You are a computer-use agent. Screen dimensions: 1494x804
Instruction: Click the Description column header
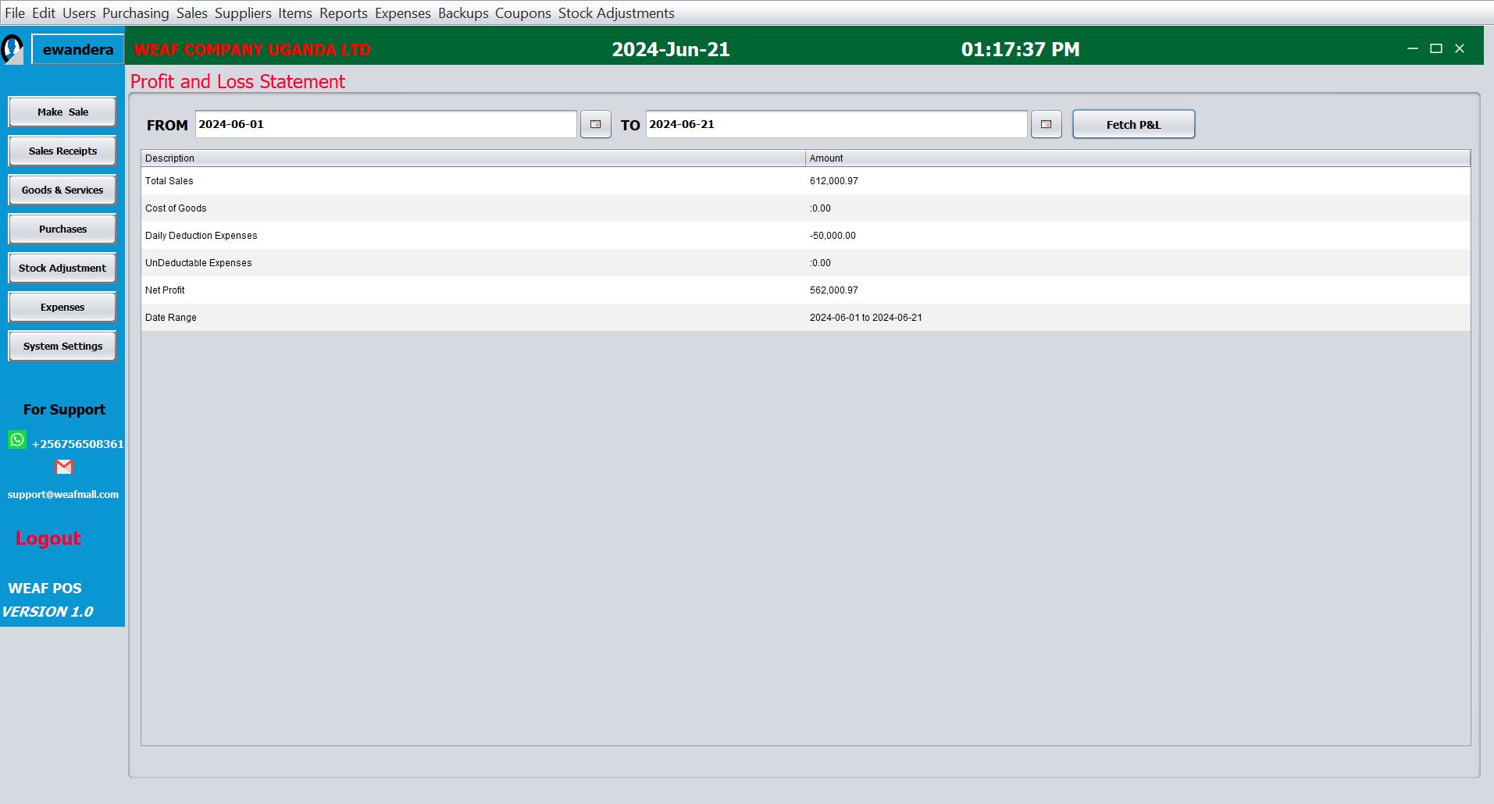473,158
